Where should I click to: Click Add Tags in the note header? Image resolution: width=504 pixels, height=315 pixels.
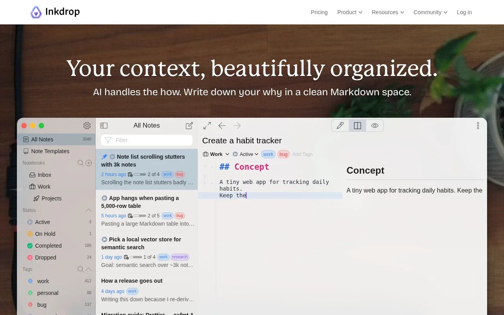click(302, 154)
